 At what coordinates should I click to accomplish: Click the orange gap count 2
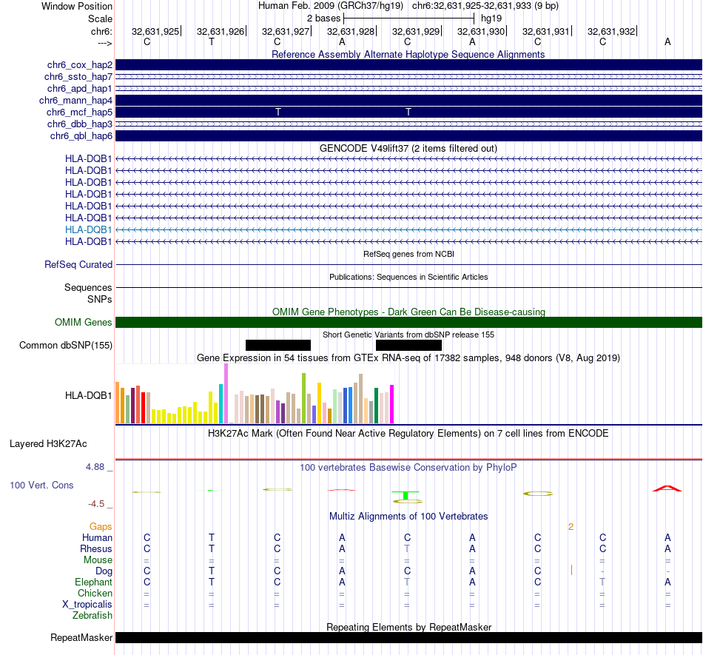click(571, 527)
